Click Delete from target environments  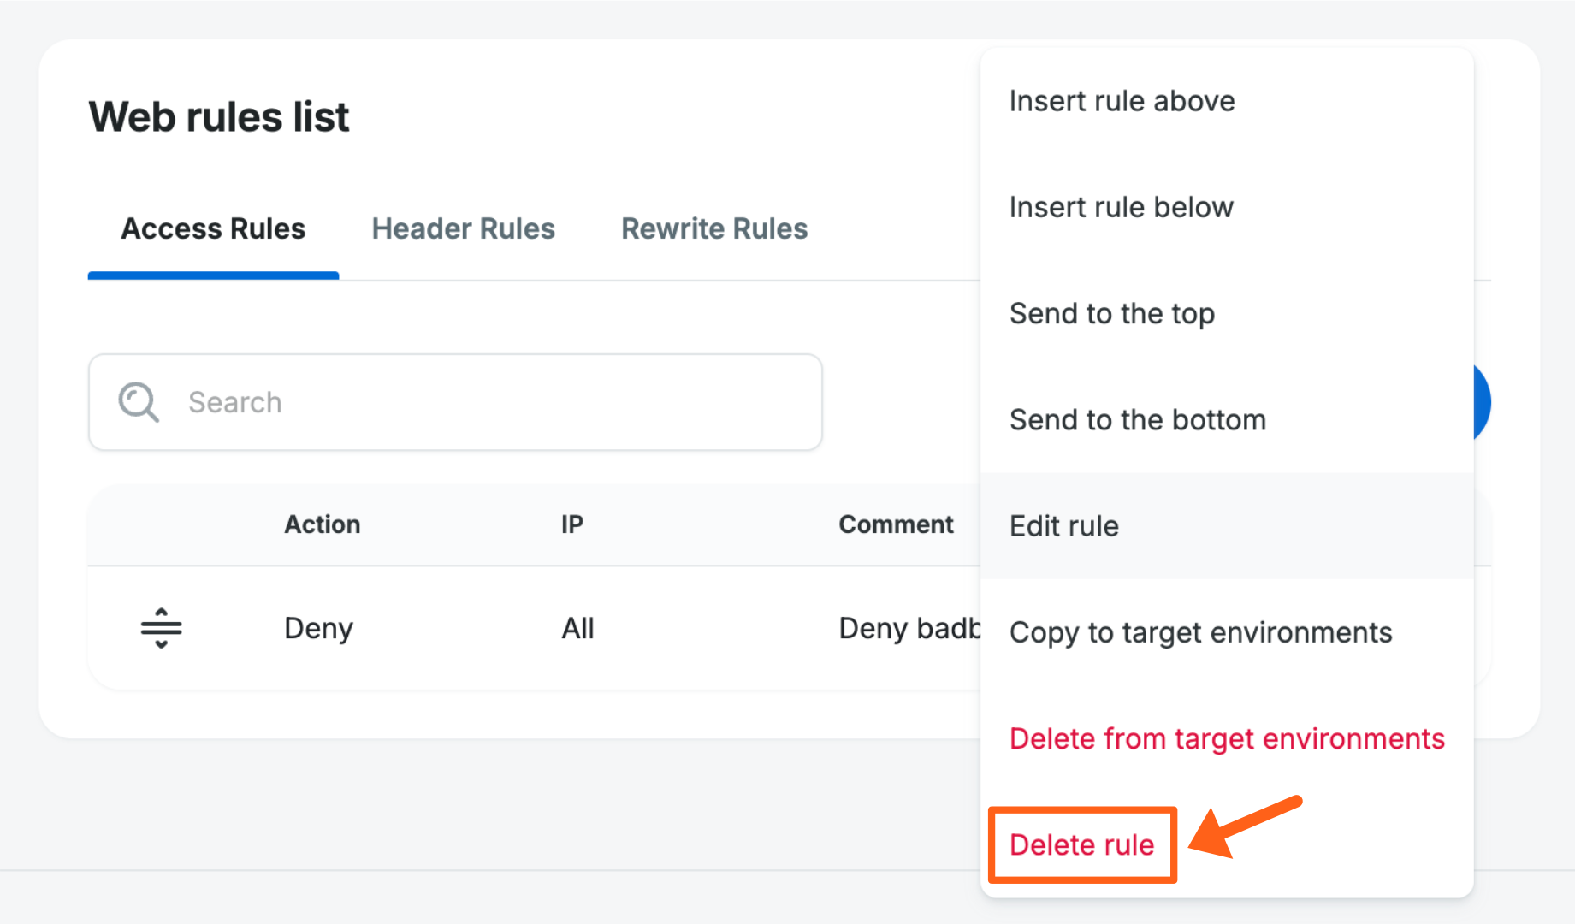click(x=1227, y=738)
